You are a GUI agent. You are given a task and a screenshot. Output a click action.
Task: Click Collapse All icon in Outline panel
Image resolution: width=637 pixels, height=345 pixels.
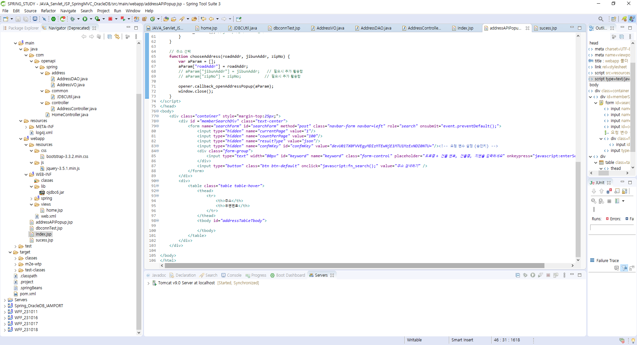(621, 36)
